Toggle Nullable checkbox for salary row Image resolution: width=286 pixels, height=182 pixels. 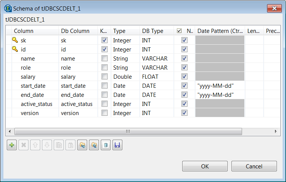[184, 76]
